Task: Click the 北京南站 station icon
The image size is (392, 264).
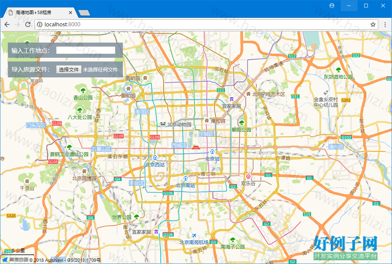Action: tap(186, 178)
